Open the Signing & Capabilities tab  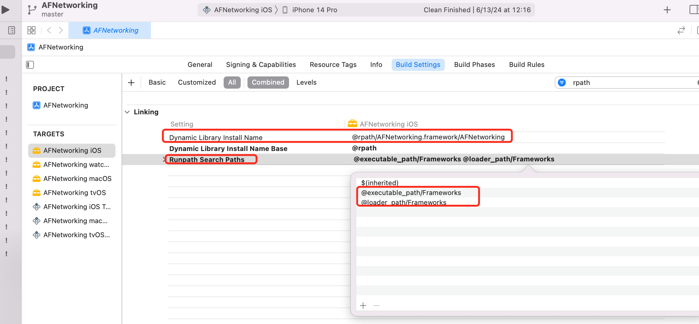point(261,65)
